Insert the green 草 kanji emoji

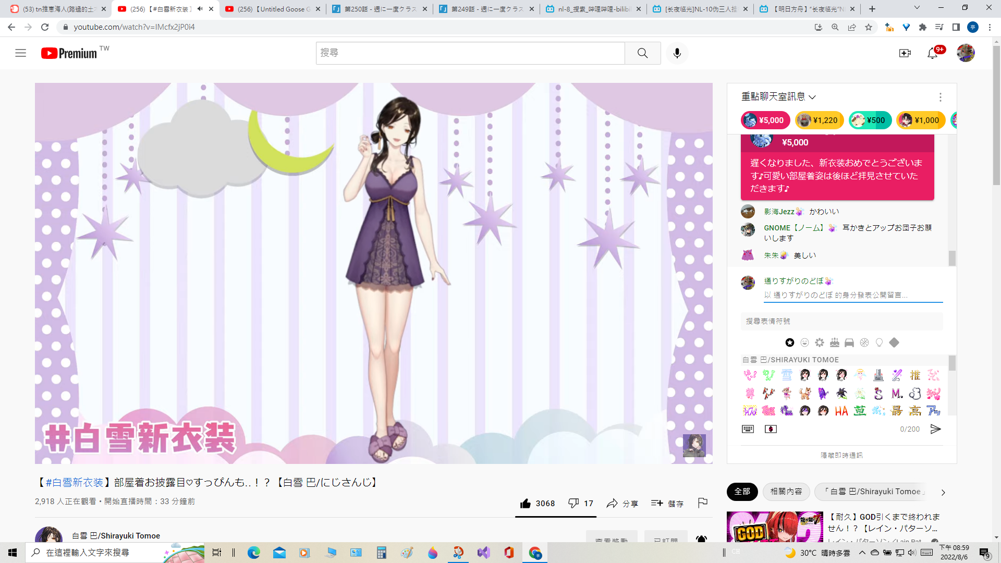click(x=860, y=411)
